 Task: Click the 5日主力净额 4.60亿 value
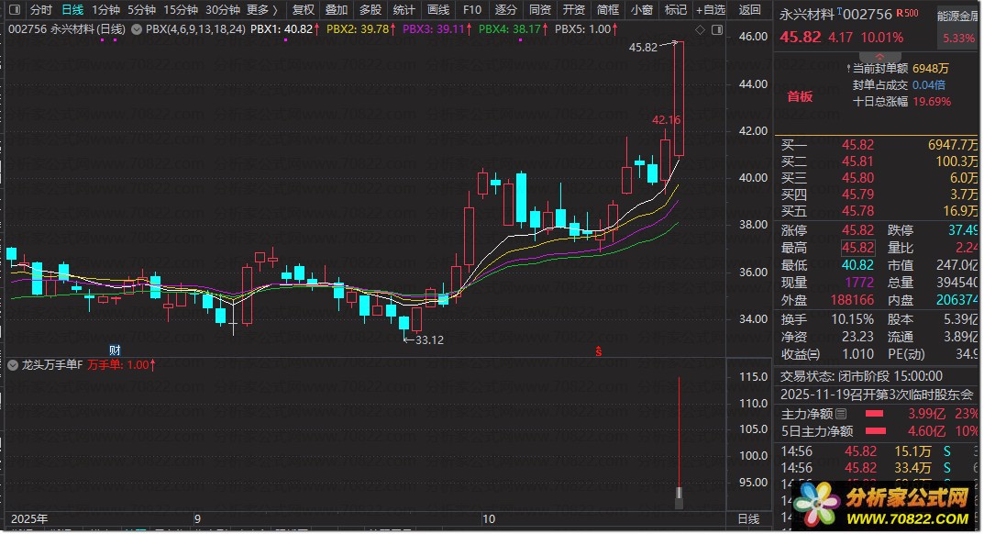(926, 431)
